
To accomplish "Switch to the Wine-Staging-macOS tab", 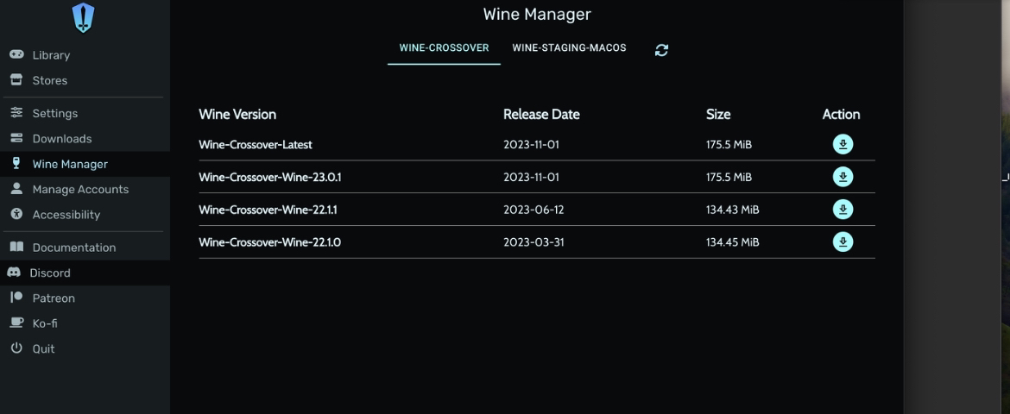I will pyautogui.click(x=569, y=48).
